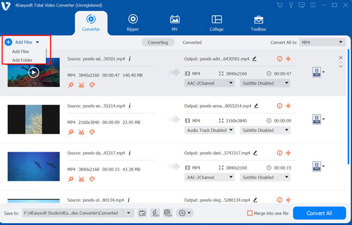Image resolution: width=352 pixels, height=225 pixels.
Task: Rename output pexels-adri...6430501.mp4 with pencil icon
Action: (254, 59)
